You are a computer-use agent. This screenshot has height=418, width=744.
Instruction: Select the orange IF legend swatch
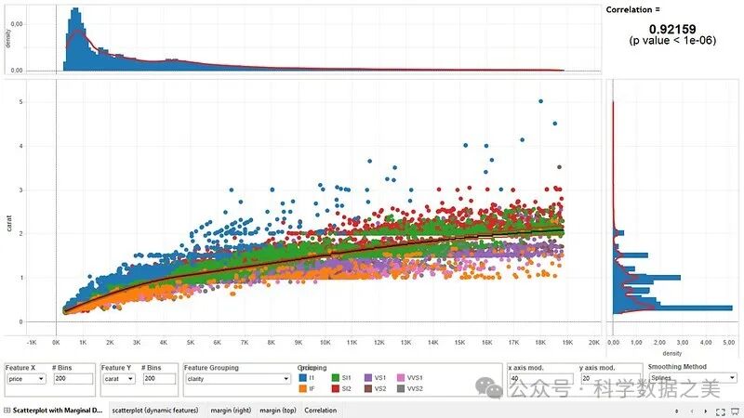(301, 389)
